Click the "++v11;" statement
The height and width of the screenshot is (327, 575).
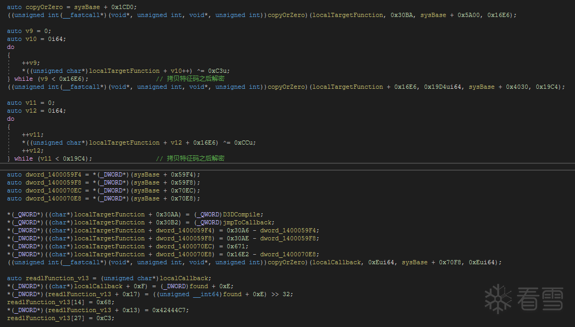32,135
